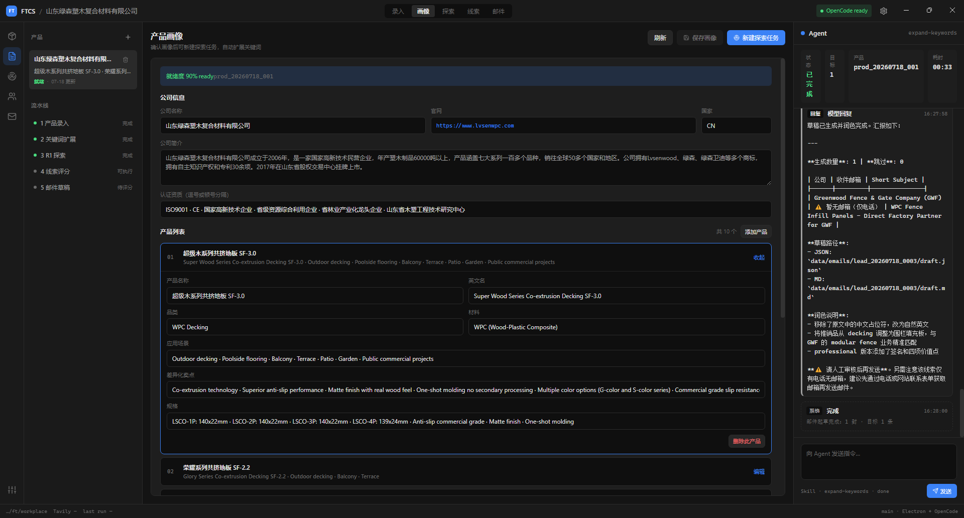Click the 系统 完成 message in Agent log
The height and width of the screenshot is (518, 964).
877,416
